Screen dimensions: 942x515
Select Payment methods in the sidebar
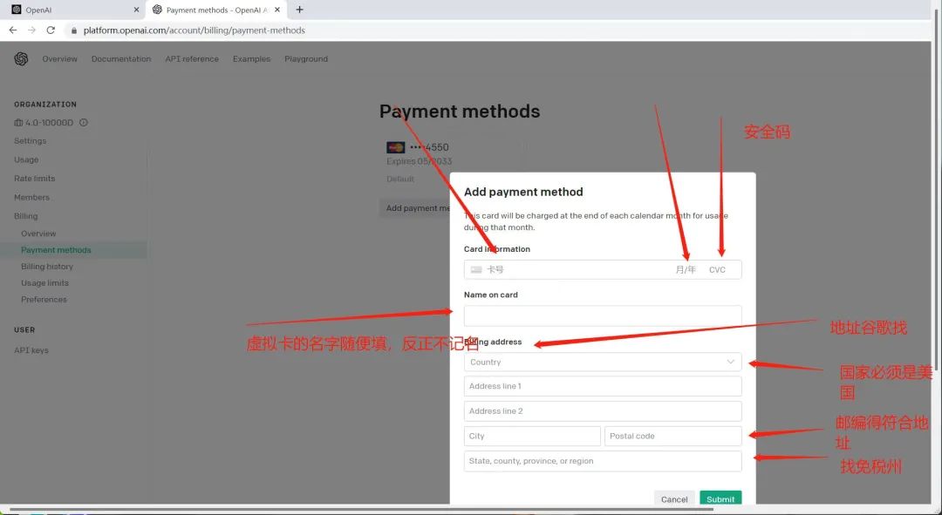coord(73,250)
